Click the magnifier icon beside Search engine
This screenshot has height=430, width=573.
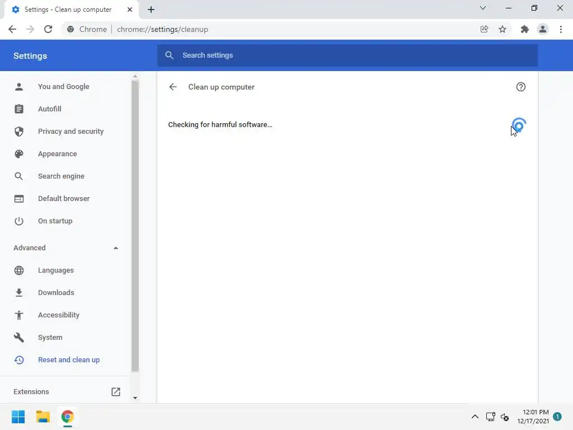19,176
